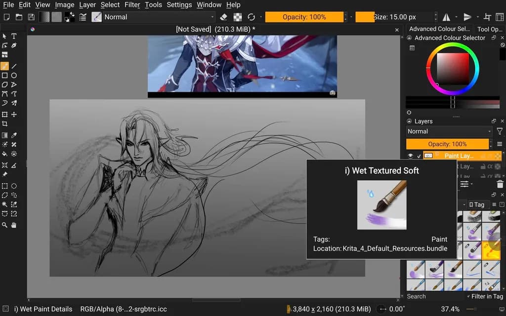Open the Layers panel blend mode dropdown
Viewport: 506px width, 316px height.
click(449, 131)
